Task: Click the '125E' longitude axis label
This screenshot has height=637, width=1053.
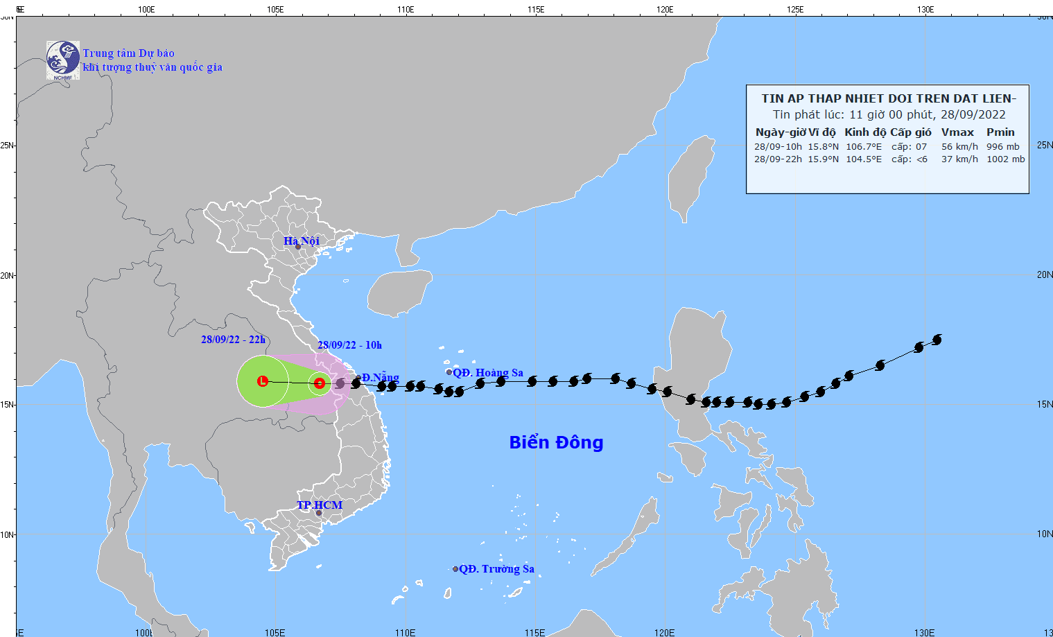Action: (795, 10)
